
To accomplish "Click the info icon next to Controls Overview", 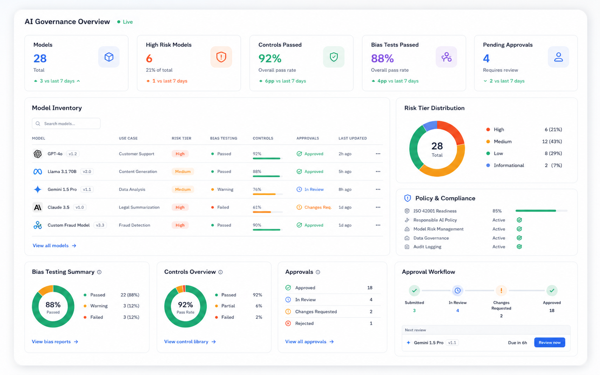I will [221, 272].
